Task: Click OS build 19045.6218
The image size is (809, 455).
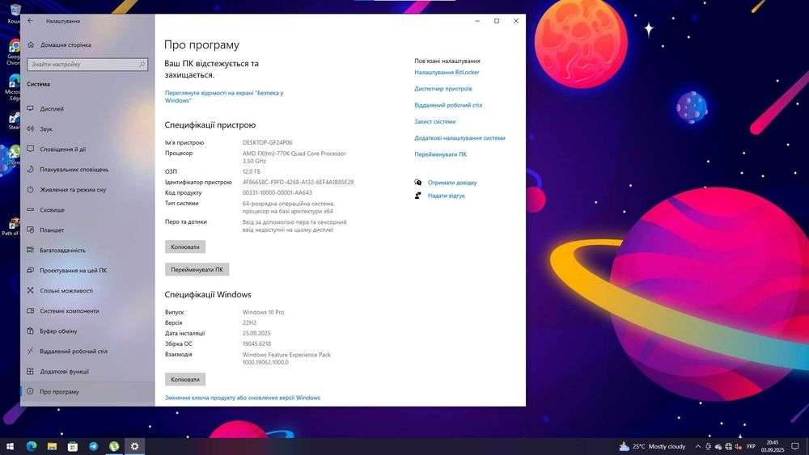Action: click(256, 343)
